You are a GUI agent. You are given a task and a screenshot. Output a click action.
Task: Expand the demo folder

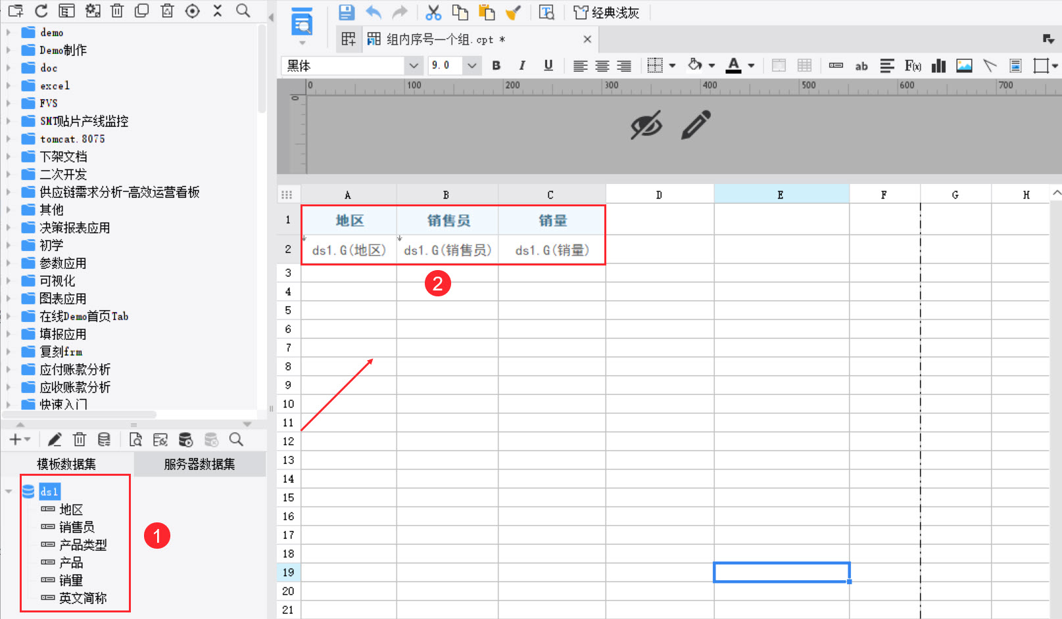[8, 32]
